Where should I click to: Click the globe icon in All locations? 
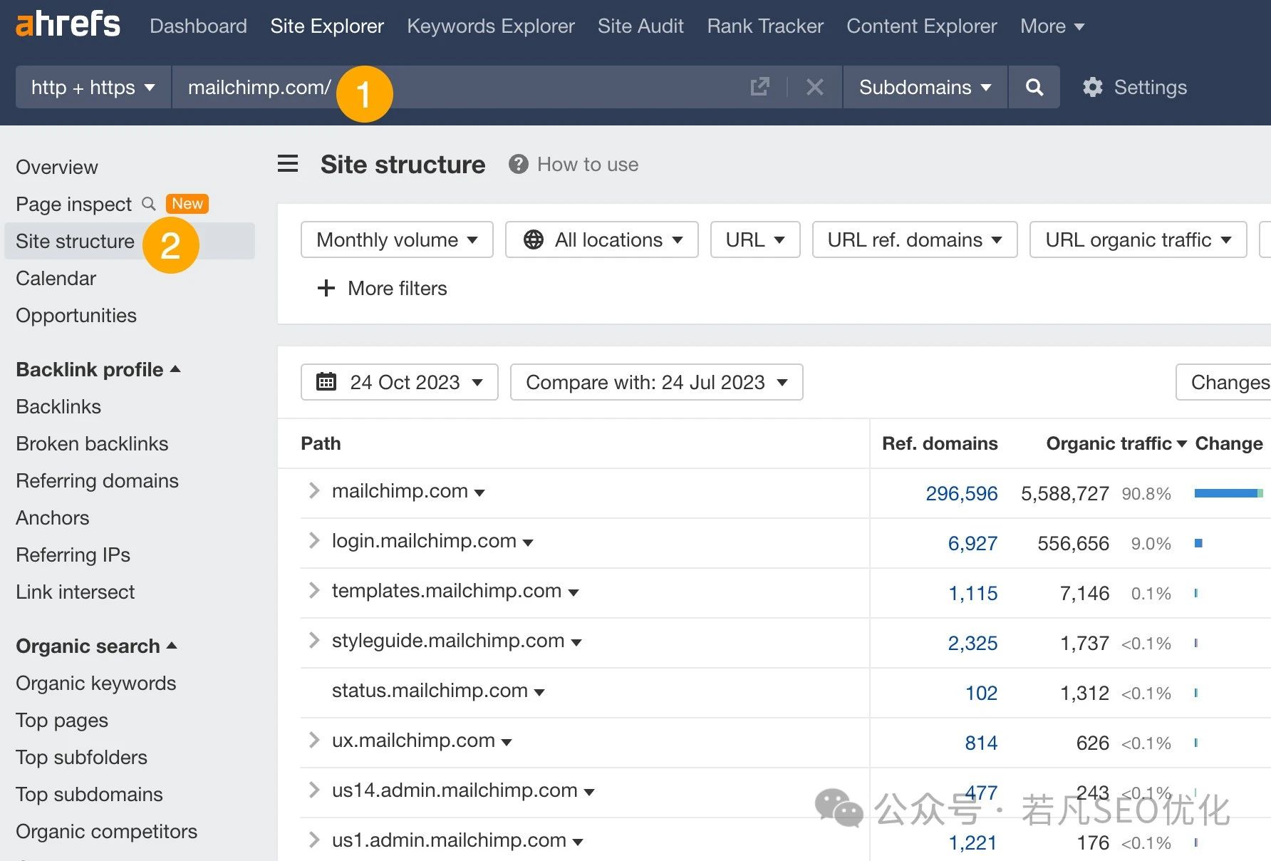(x=533, y=239)
